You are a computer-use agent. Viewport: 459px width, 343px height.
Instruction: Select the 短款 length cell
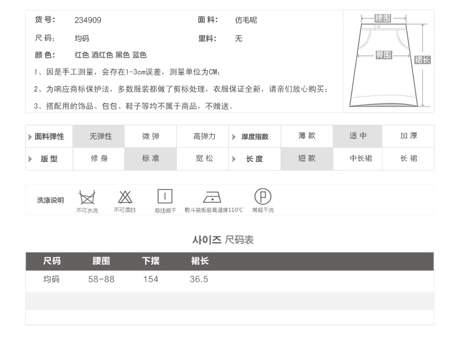point(307,159)
